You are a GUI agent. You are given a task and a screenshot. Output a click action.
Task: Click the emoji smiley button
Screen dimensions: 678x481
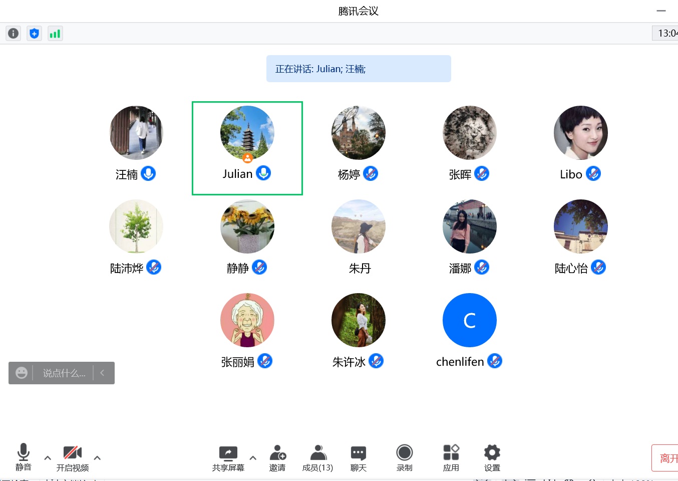(21, 373)
